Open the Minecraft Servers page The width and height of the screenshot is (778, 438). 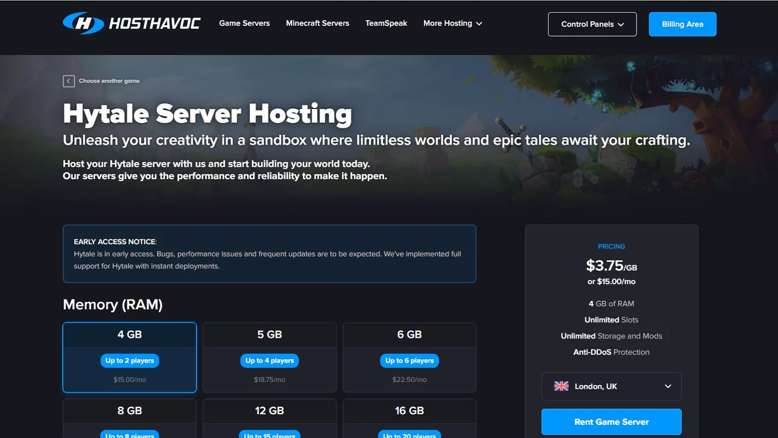[x=318, y=23]
